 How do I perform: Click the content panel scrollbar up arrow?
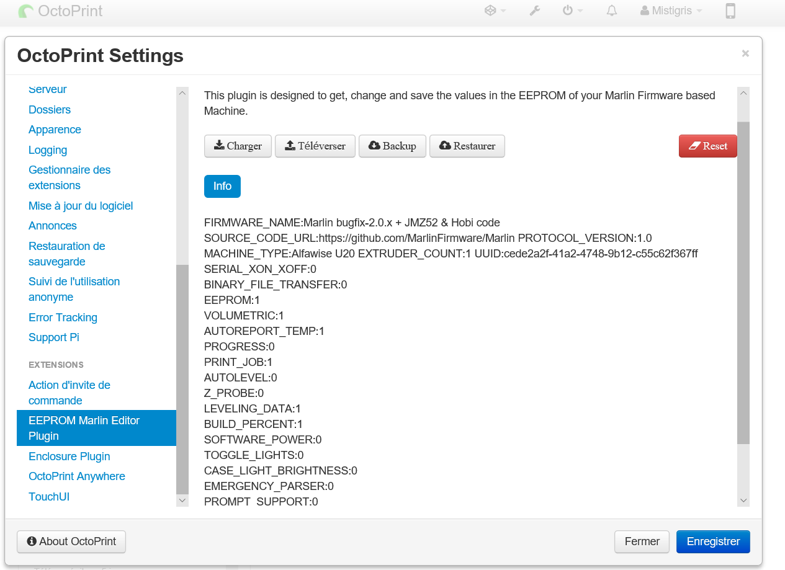[743, 93]
